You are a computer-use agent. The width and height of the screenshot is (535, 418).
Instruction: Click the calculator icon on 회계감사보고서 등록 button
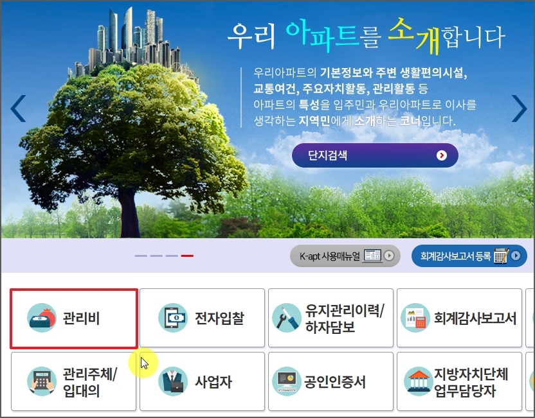click(501, 256)
